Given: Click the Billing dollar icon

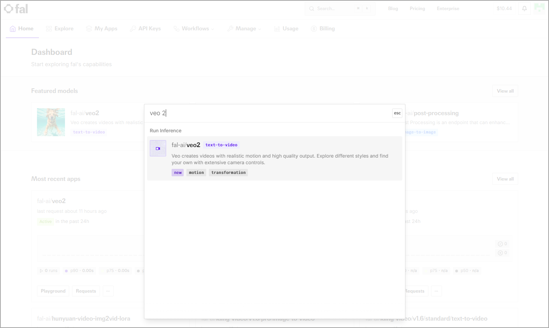Looking at the screenshot, I should [x=314, y=29].
